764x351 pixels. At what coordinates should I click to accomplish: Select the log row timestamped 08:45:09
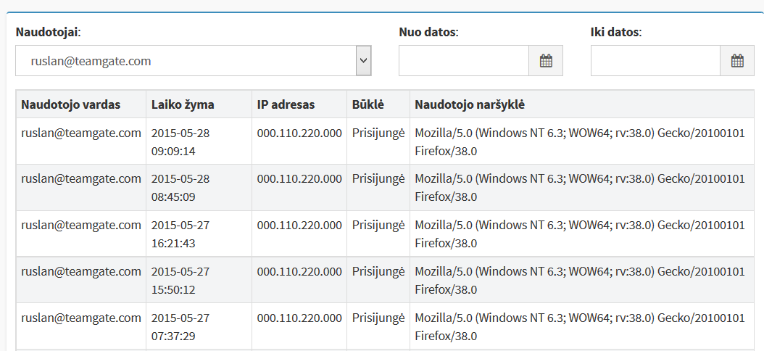pyautogui.click(x=385, y=188)
